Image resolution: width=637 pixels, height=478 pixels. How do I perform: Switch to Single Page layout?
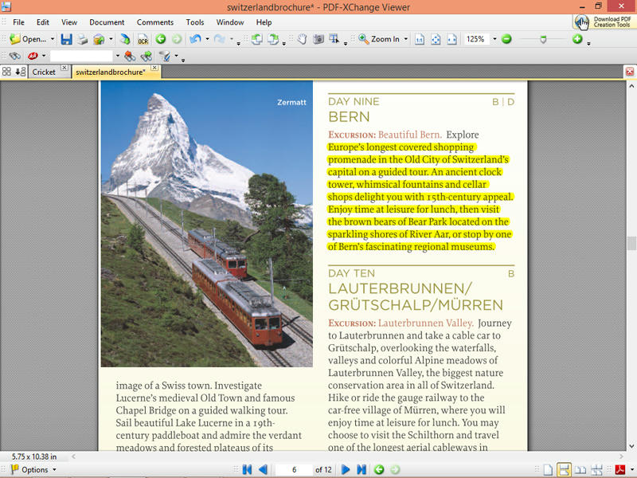pyautogui.click(x=548, y=470)
